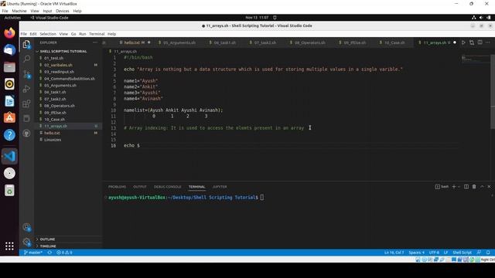The height and width of the screenshot is (278, 495).
Task: Open the Source Control view
Action: pyautogui.click(x=27, y=74)
